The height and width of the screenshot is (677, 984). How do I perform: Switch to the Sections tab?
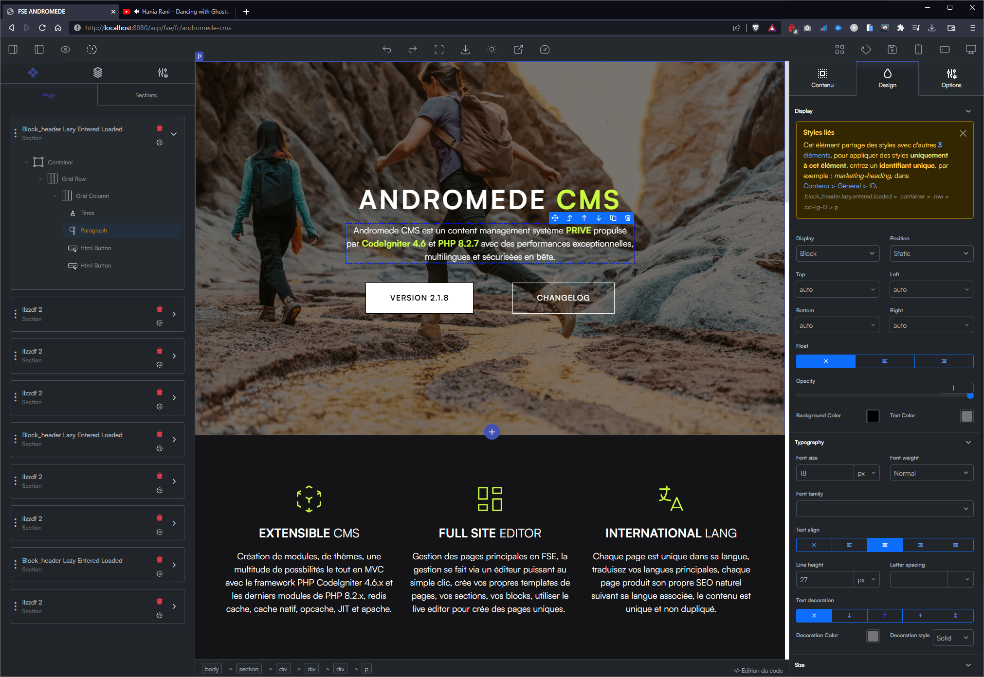tap(146, 95)
